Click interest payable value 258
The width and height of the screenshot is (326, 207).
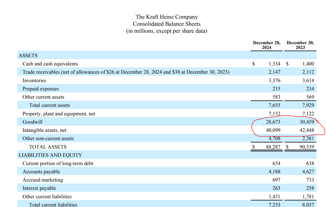click(x=310, y=188)
